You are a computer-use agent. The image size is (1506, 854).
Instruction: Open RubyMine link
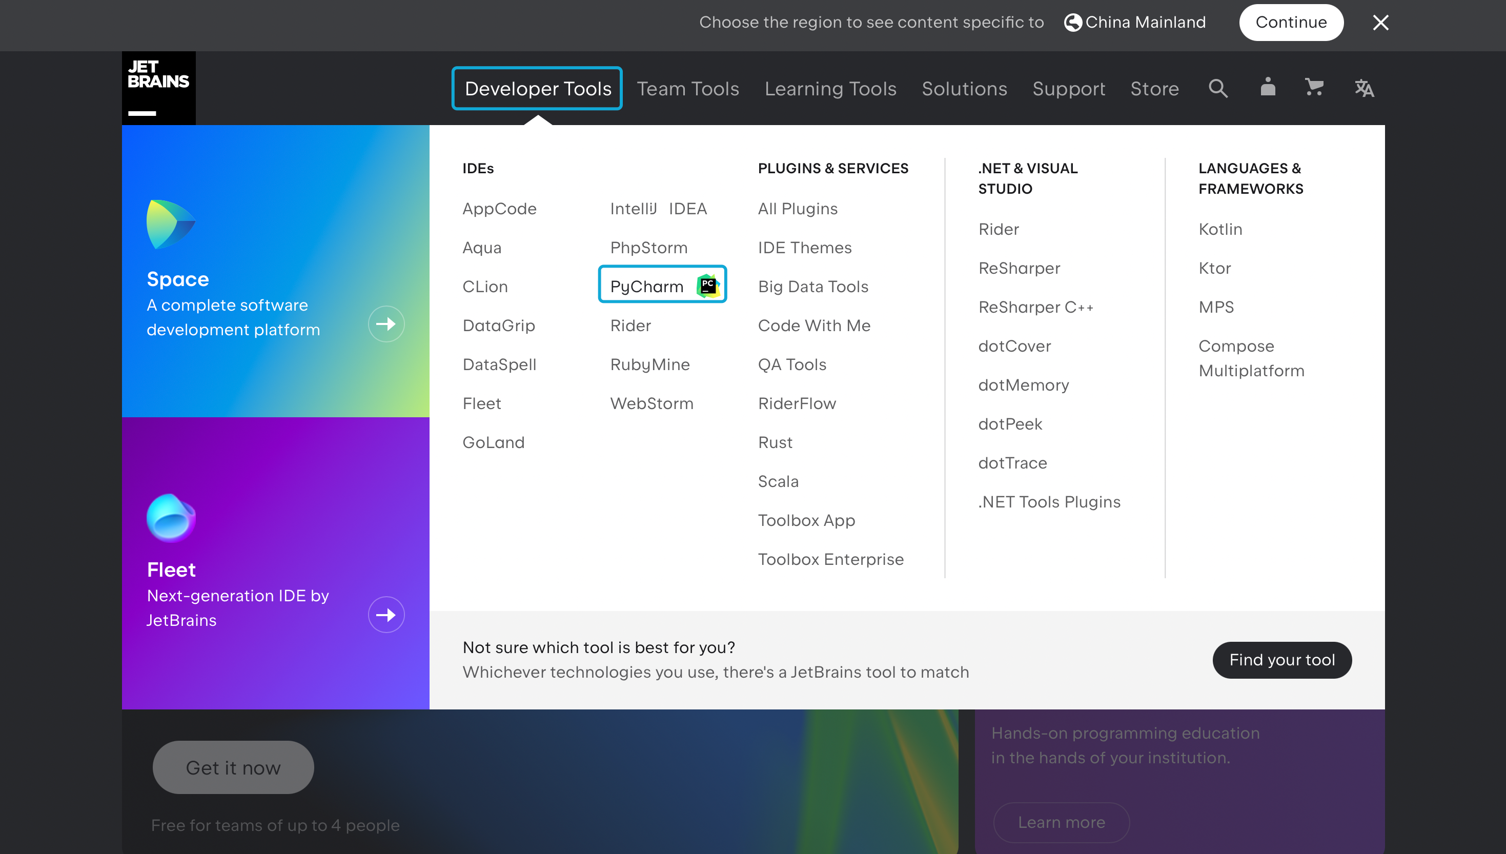(650, 365)
